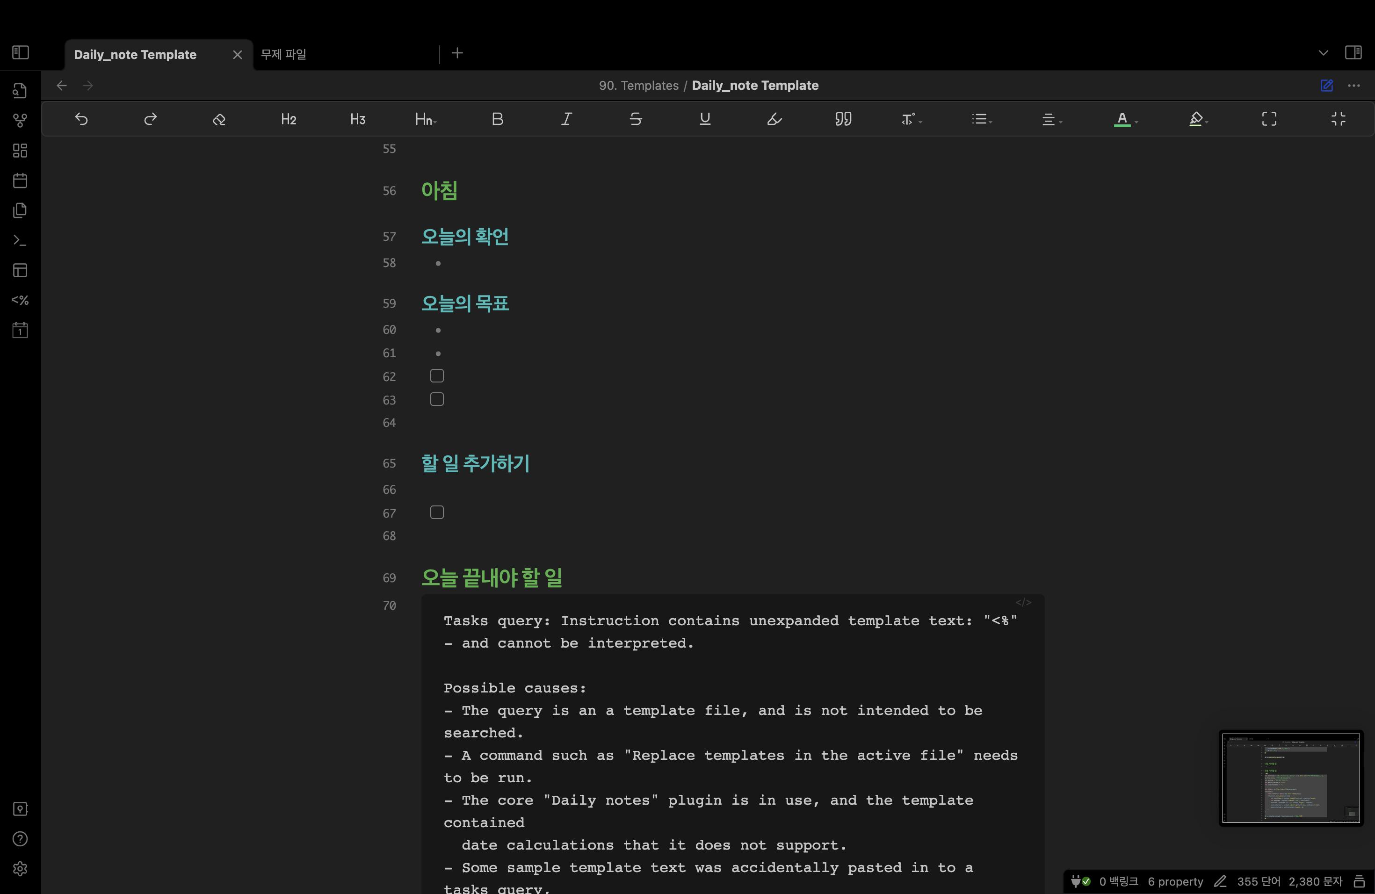Show 0 백링크 backlinks in status bar
The image size is (1375, 894).
click(1119, 882)
